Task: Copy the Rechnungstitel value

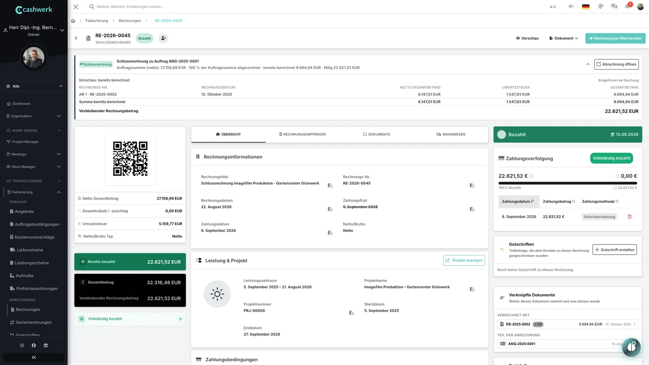Action: (x=330, y=186)
